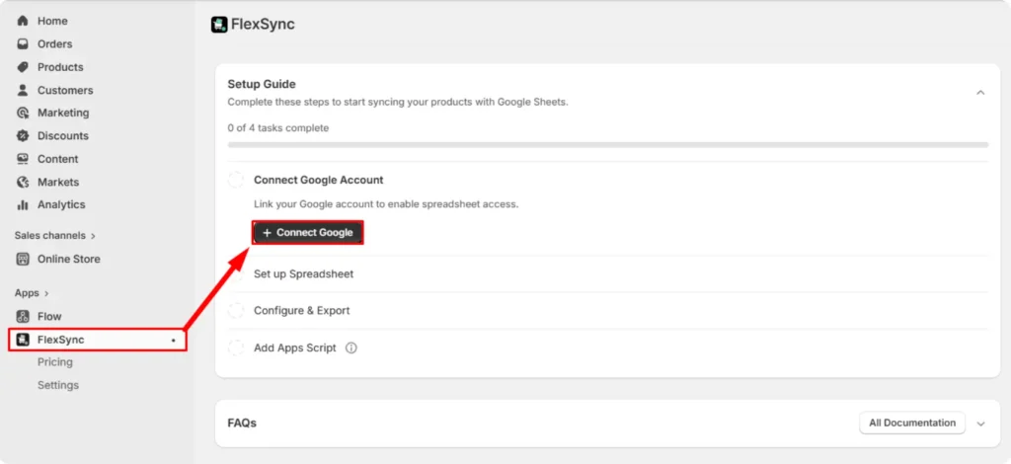Toggle the Add Apps Script step circle
The height and width of the screenshot is (464, 1011).
click(236, 348)
